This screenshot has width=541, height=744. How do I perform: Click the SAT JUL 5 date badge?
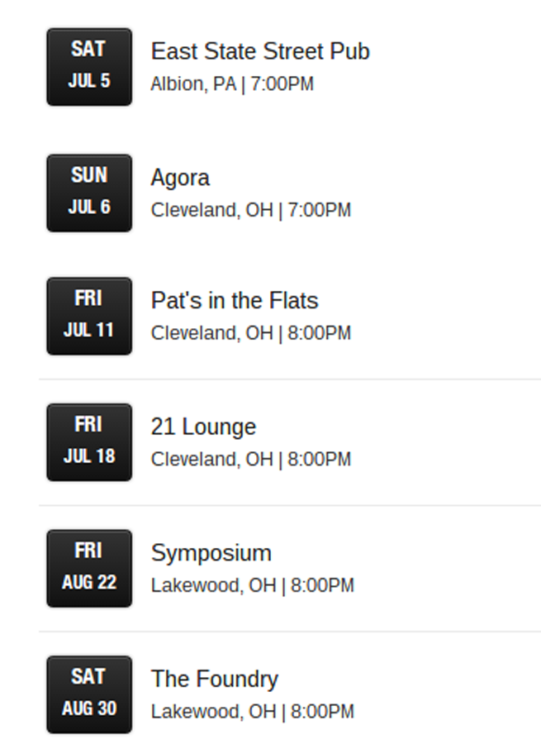89,67
